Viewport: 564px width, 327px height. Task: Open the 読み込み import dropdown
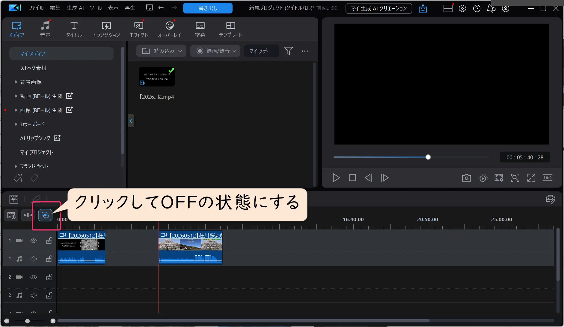pos(161,51)
